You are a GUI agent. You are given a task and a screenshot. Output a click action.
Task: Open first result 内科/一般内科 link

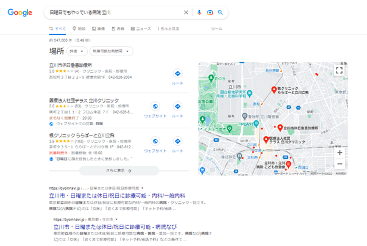point(117,195)
